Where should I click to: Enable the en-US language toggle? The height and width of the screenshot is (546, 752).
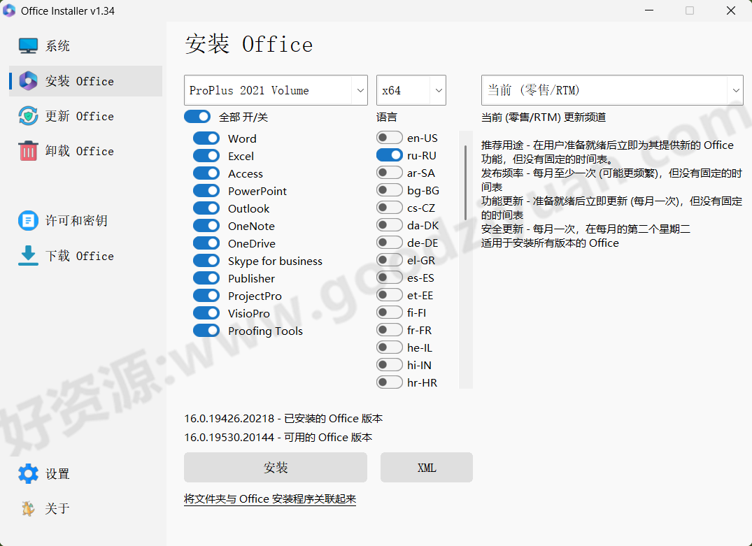(x=389, y=137)
